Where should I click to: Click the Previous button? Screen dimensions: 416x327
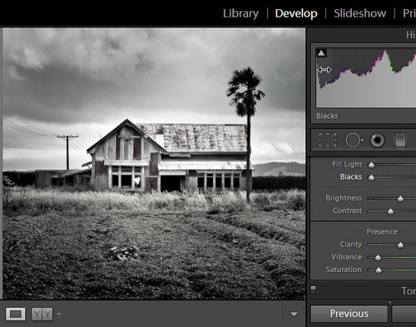coord(349,314)
